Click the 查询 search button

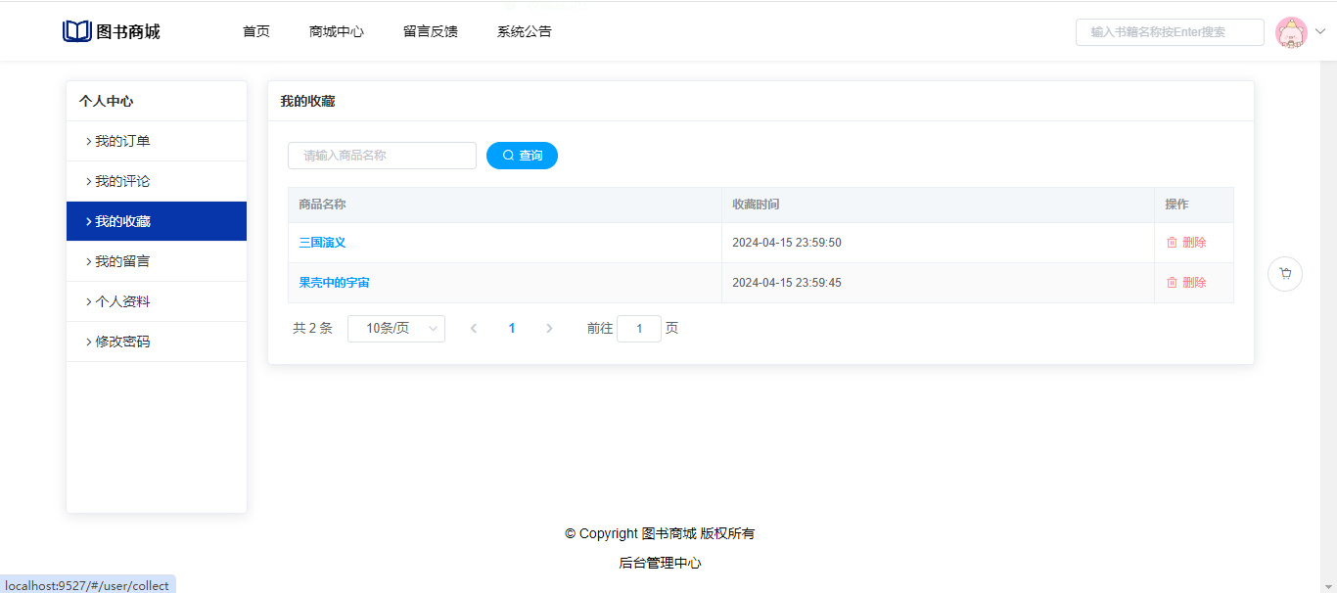point(522,156)
